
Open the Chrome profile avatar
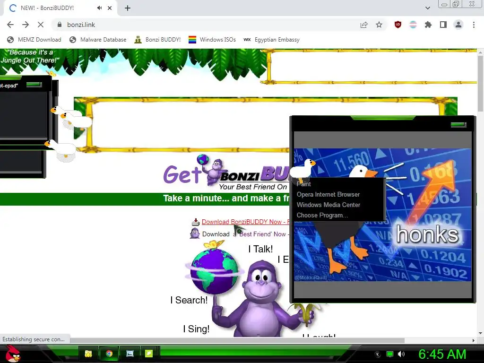pos(458,25)
